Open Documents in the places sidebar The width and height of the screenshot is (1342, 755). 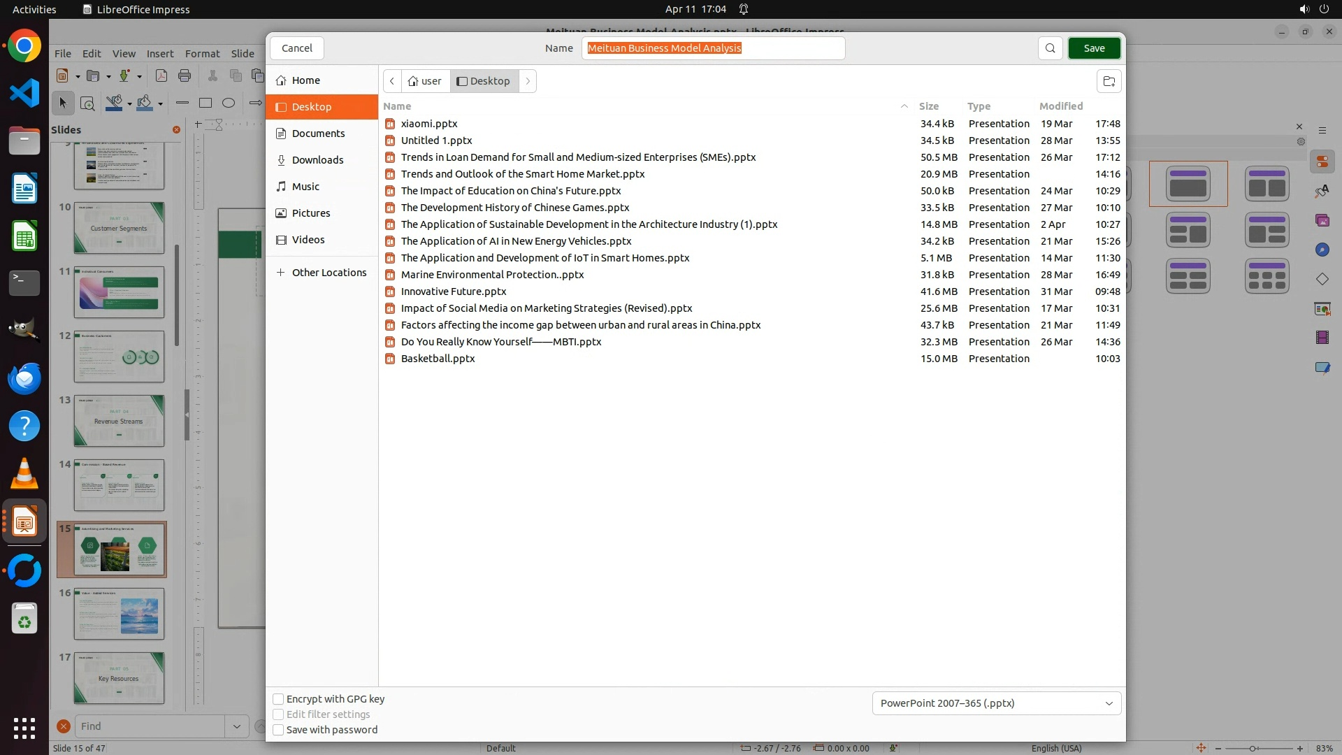click(x=318, y=134)
